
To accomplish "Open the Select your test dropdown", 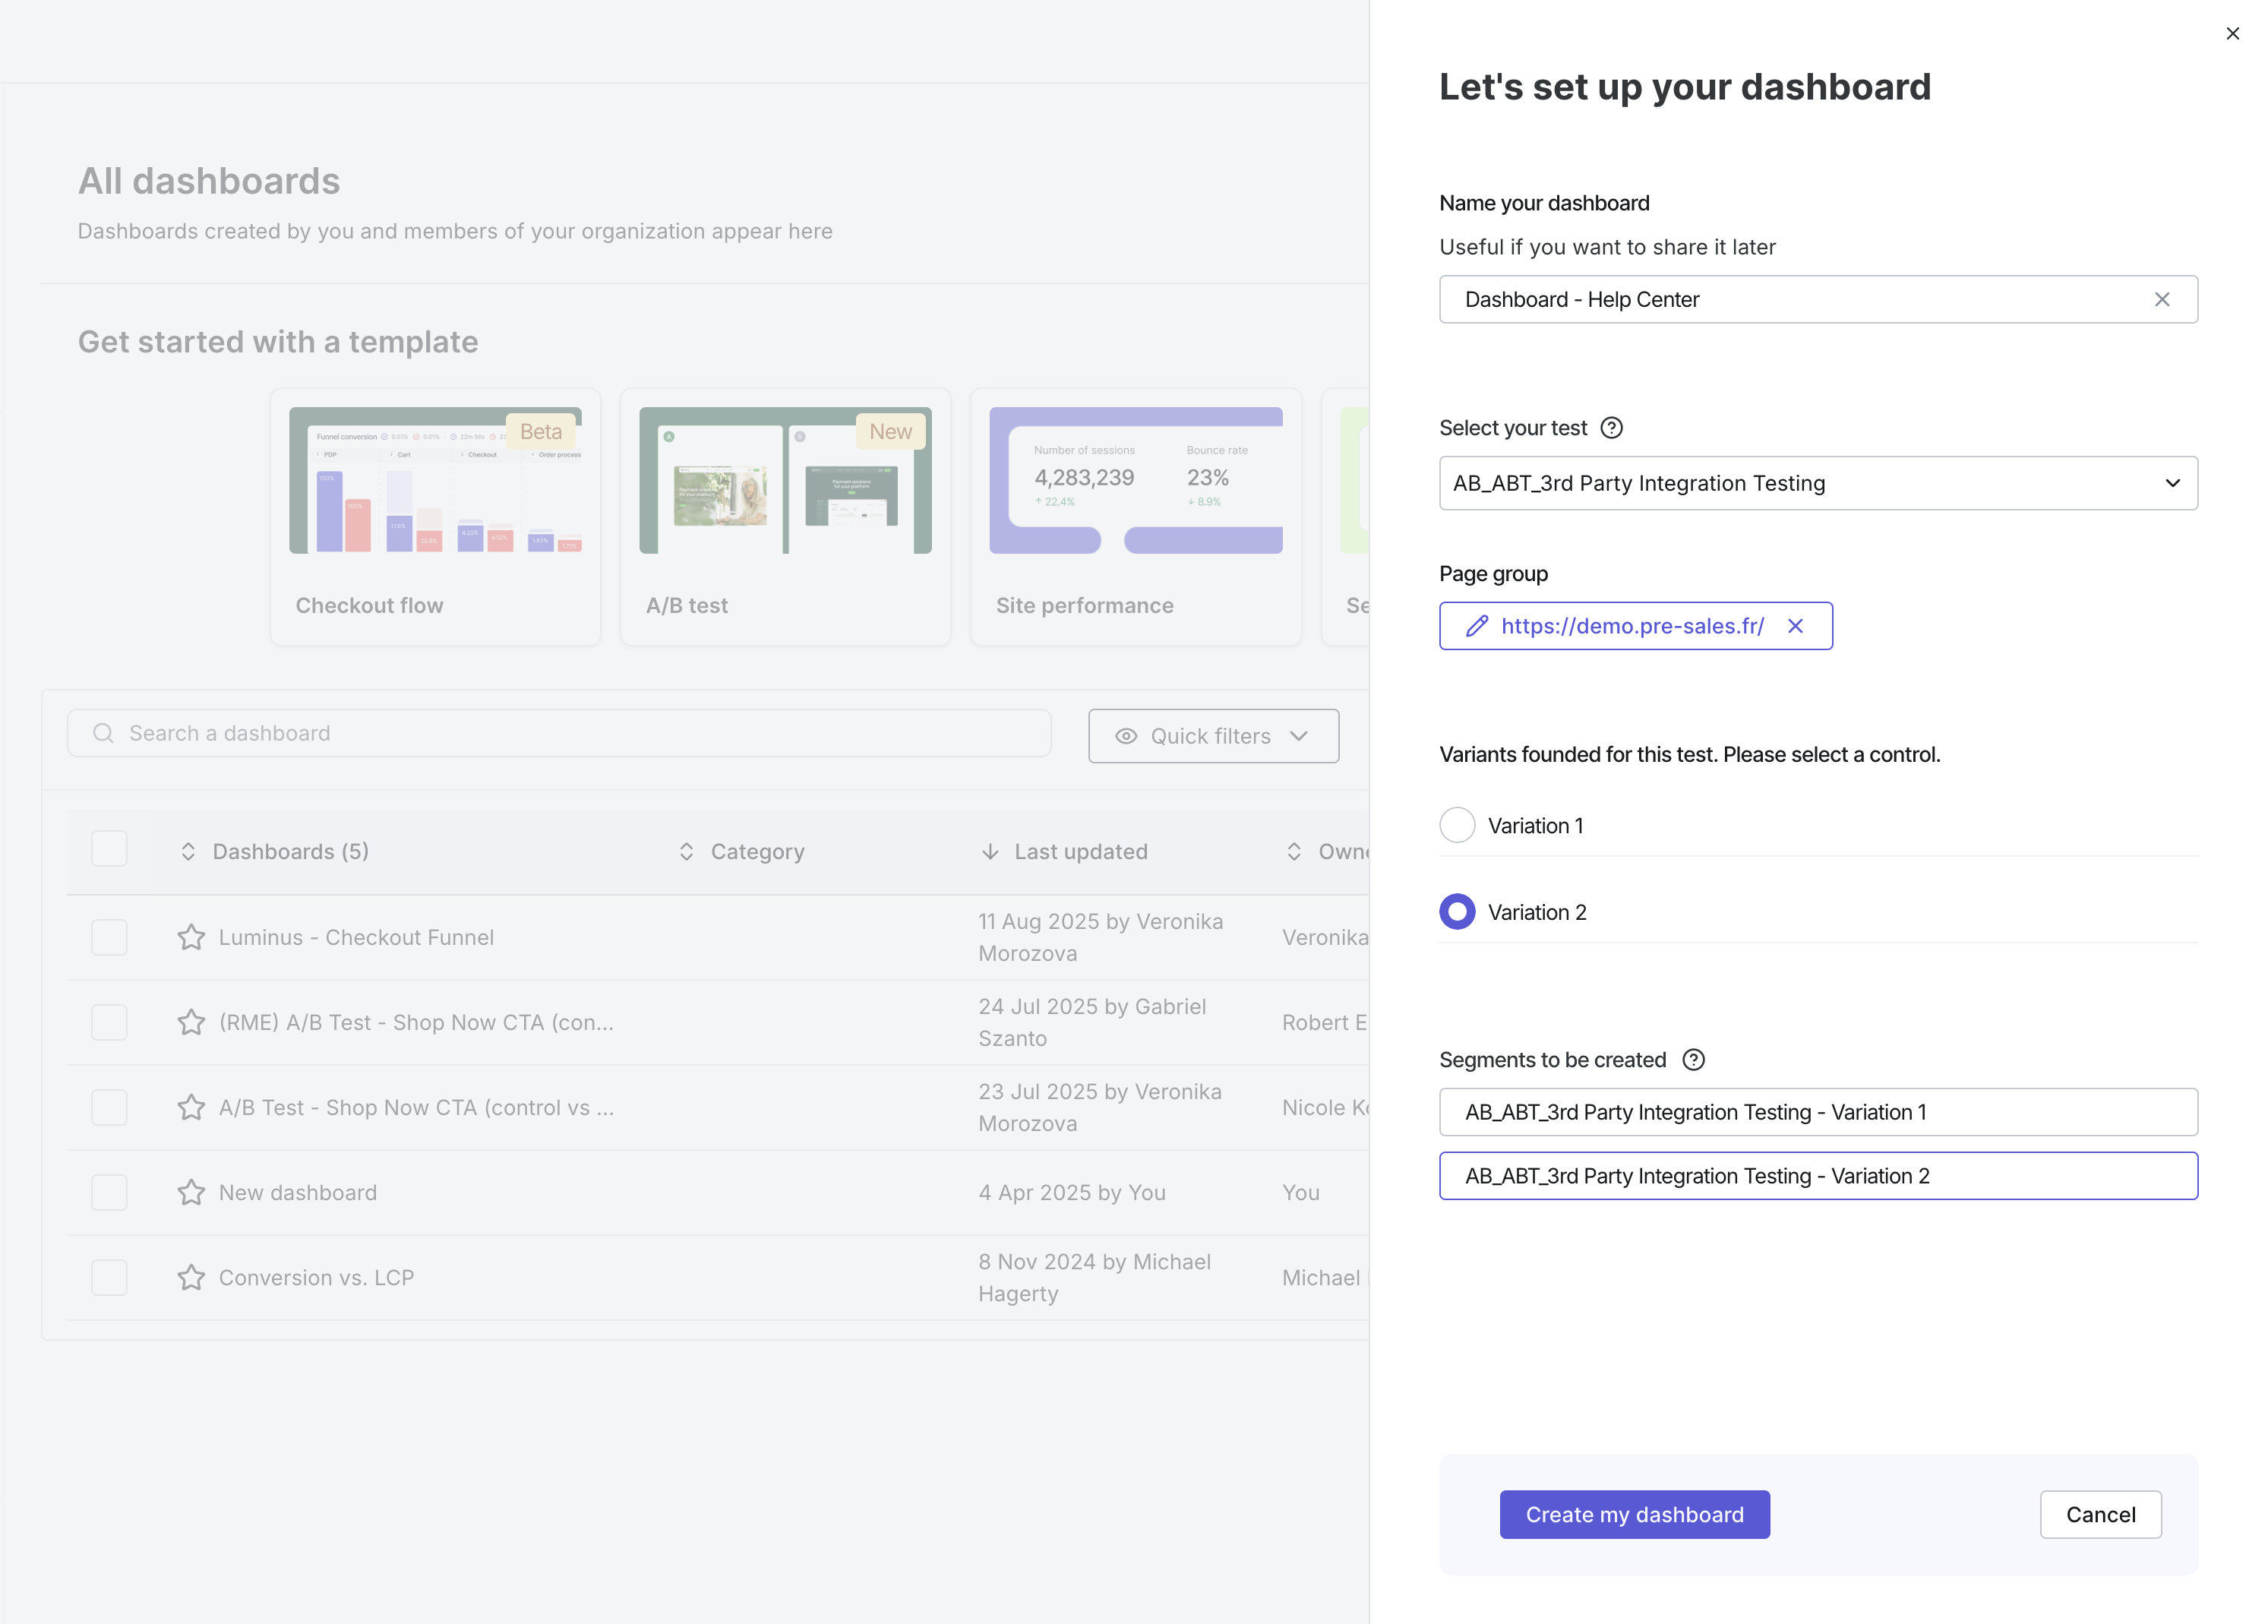I will click(x=1818, y=484).
